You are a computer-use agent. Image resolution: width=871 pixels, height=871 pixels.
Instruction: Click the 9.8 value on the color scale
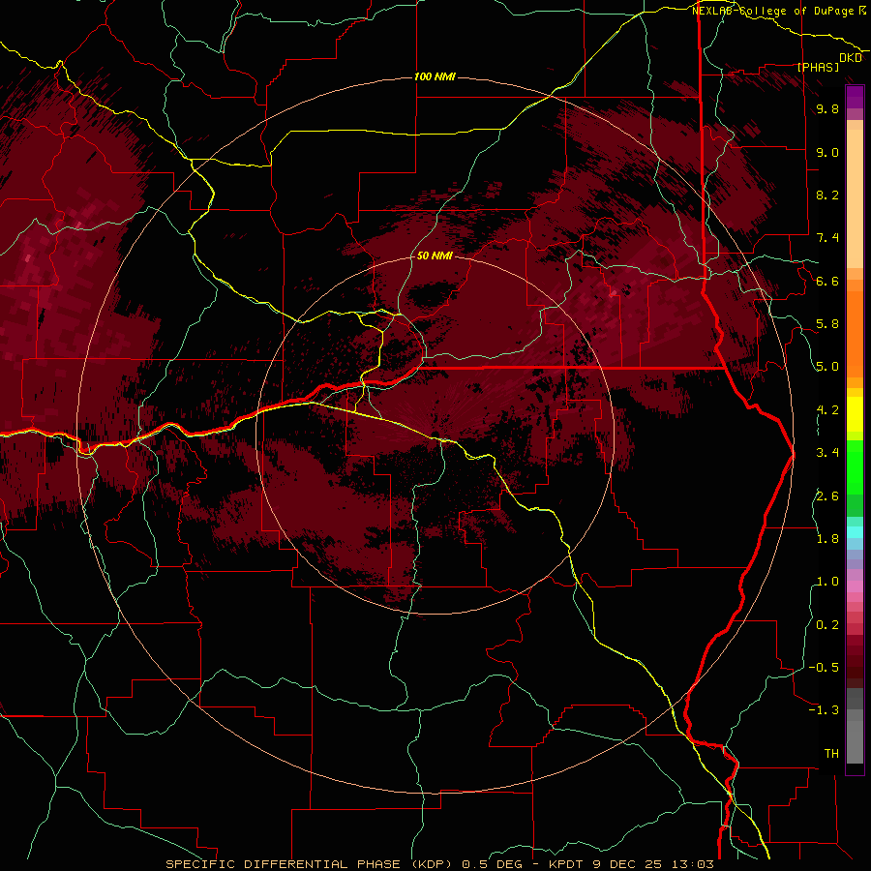click(827, 109)
